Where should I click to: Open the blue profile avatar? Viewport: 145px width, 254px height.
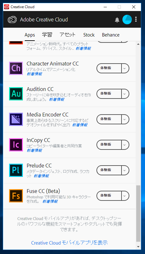[x=127, y=20]
